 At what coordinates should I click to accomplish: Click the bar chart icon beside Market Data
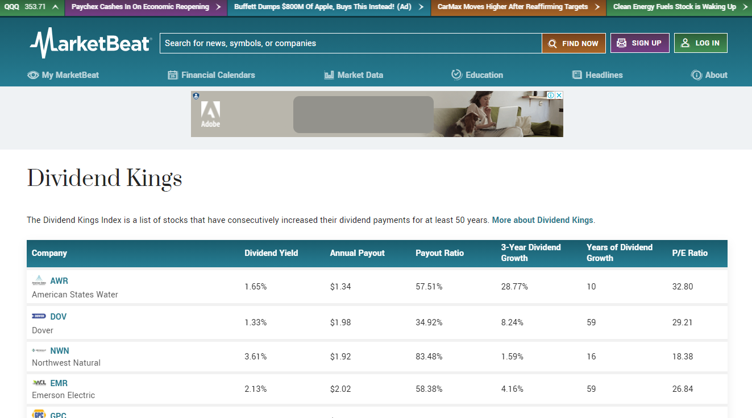(329, 75)
